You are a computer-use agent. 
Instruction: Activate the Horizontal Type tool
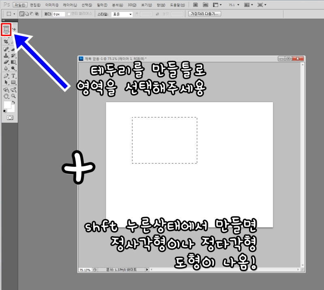13,76
